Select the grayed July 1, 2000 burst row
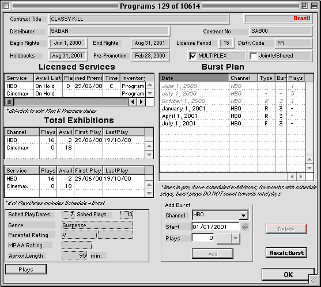The image size is (321, 287). tap(232, 94)
